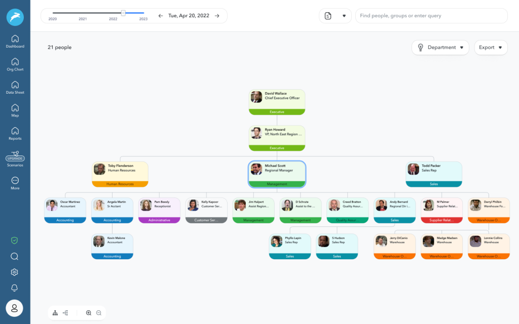Click the Scenarios upgrade icon
The image size is (519, 324).
pyautogui.click(x=15, y=158)
